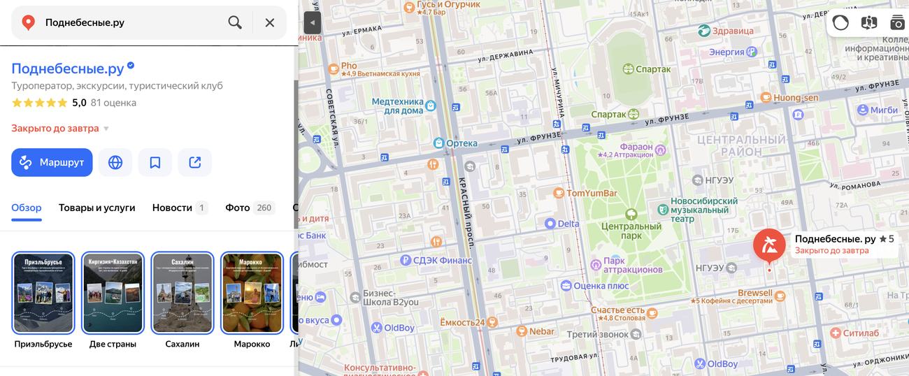Screen dimensions: 909x376
Task: Collapse the side panel with the arrow button
Action: pos(313,22)
